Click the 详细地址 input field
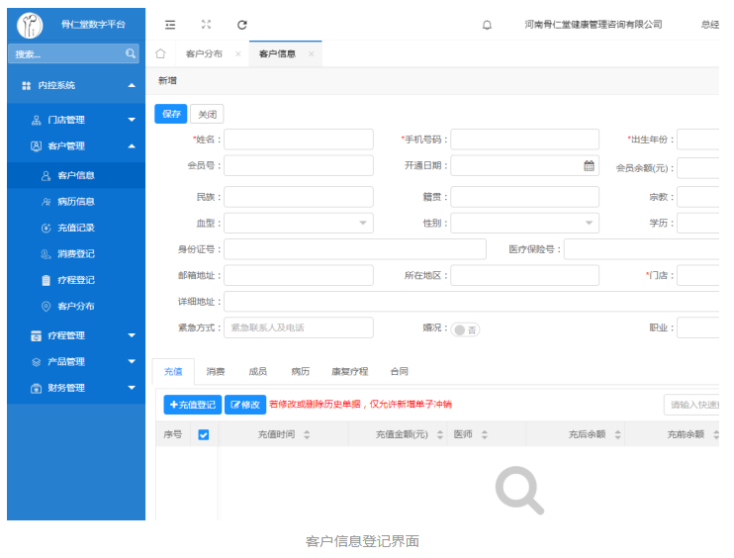 pyautogui.click(x=472, y=302)
